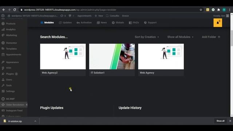
Task: Open Howdy user account menu
Action: 221,16
